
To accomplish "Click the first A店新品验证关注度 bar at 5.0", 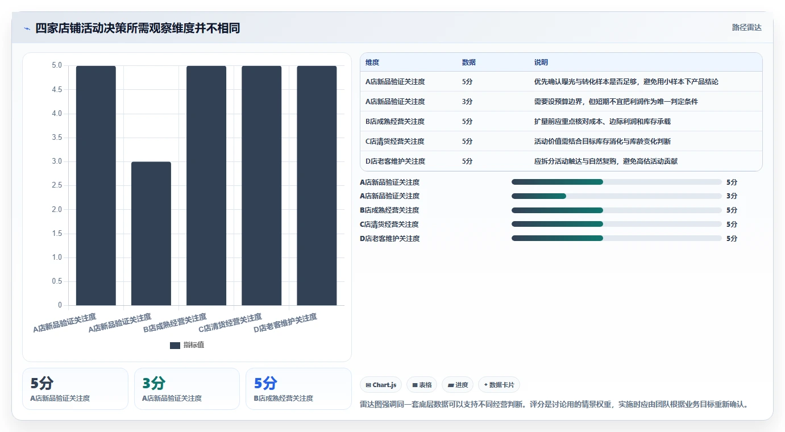I will tap(96, 186).
